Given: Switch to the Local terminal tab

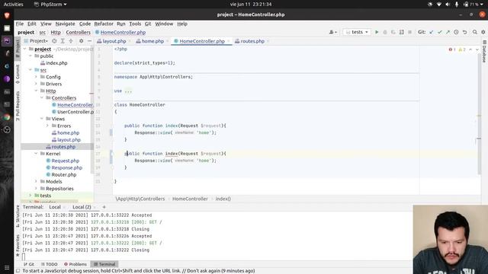Looking at the screenshot, I should [55, 207].
